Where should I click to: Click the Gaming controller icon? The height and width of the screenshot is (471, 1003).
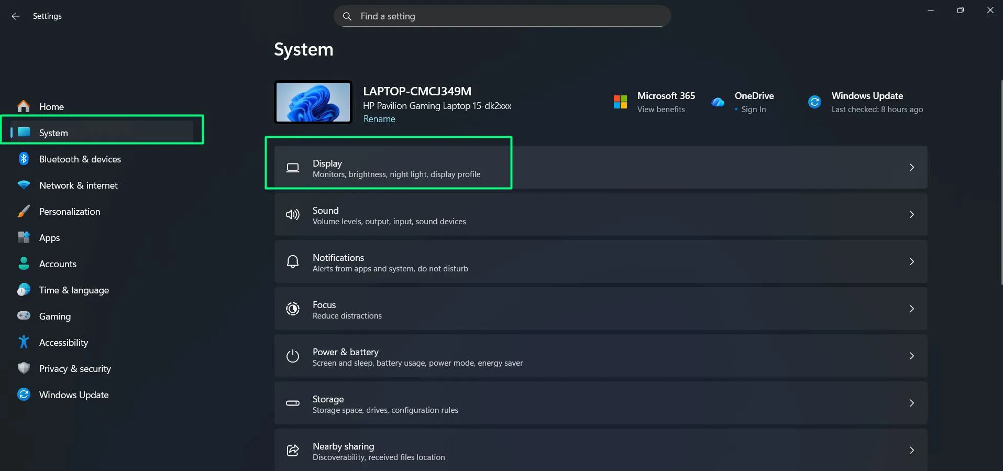click(x=24, y=315)
